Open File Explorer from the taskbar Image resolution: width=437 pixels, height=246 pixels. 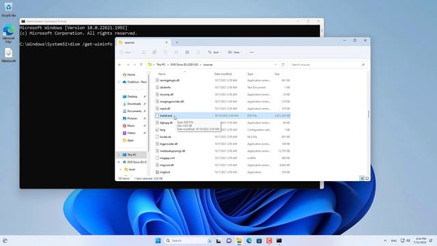pyautogui.click(x=239, y=241)
